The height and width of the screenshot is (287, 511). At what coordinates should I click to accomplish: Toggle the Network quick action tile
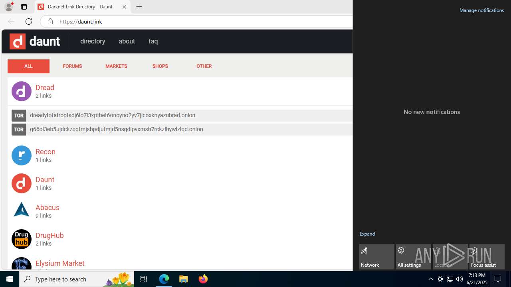pos(377,257)
